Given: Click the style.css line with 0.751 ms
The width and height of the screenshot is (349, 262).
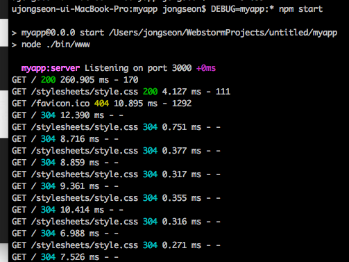Looking at the screenshot, I should tap(116, 127).
